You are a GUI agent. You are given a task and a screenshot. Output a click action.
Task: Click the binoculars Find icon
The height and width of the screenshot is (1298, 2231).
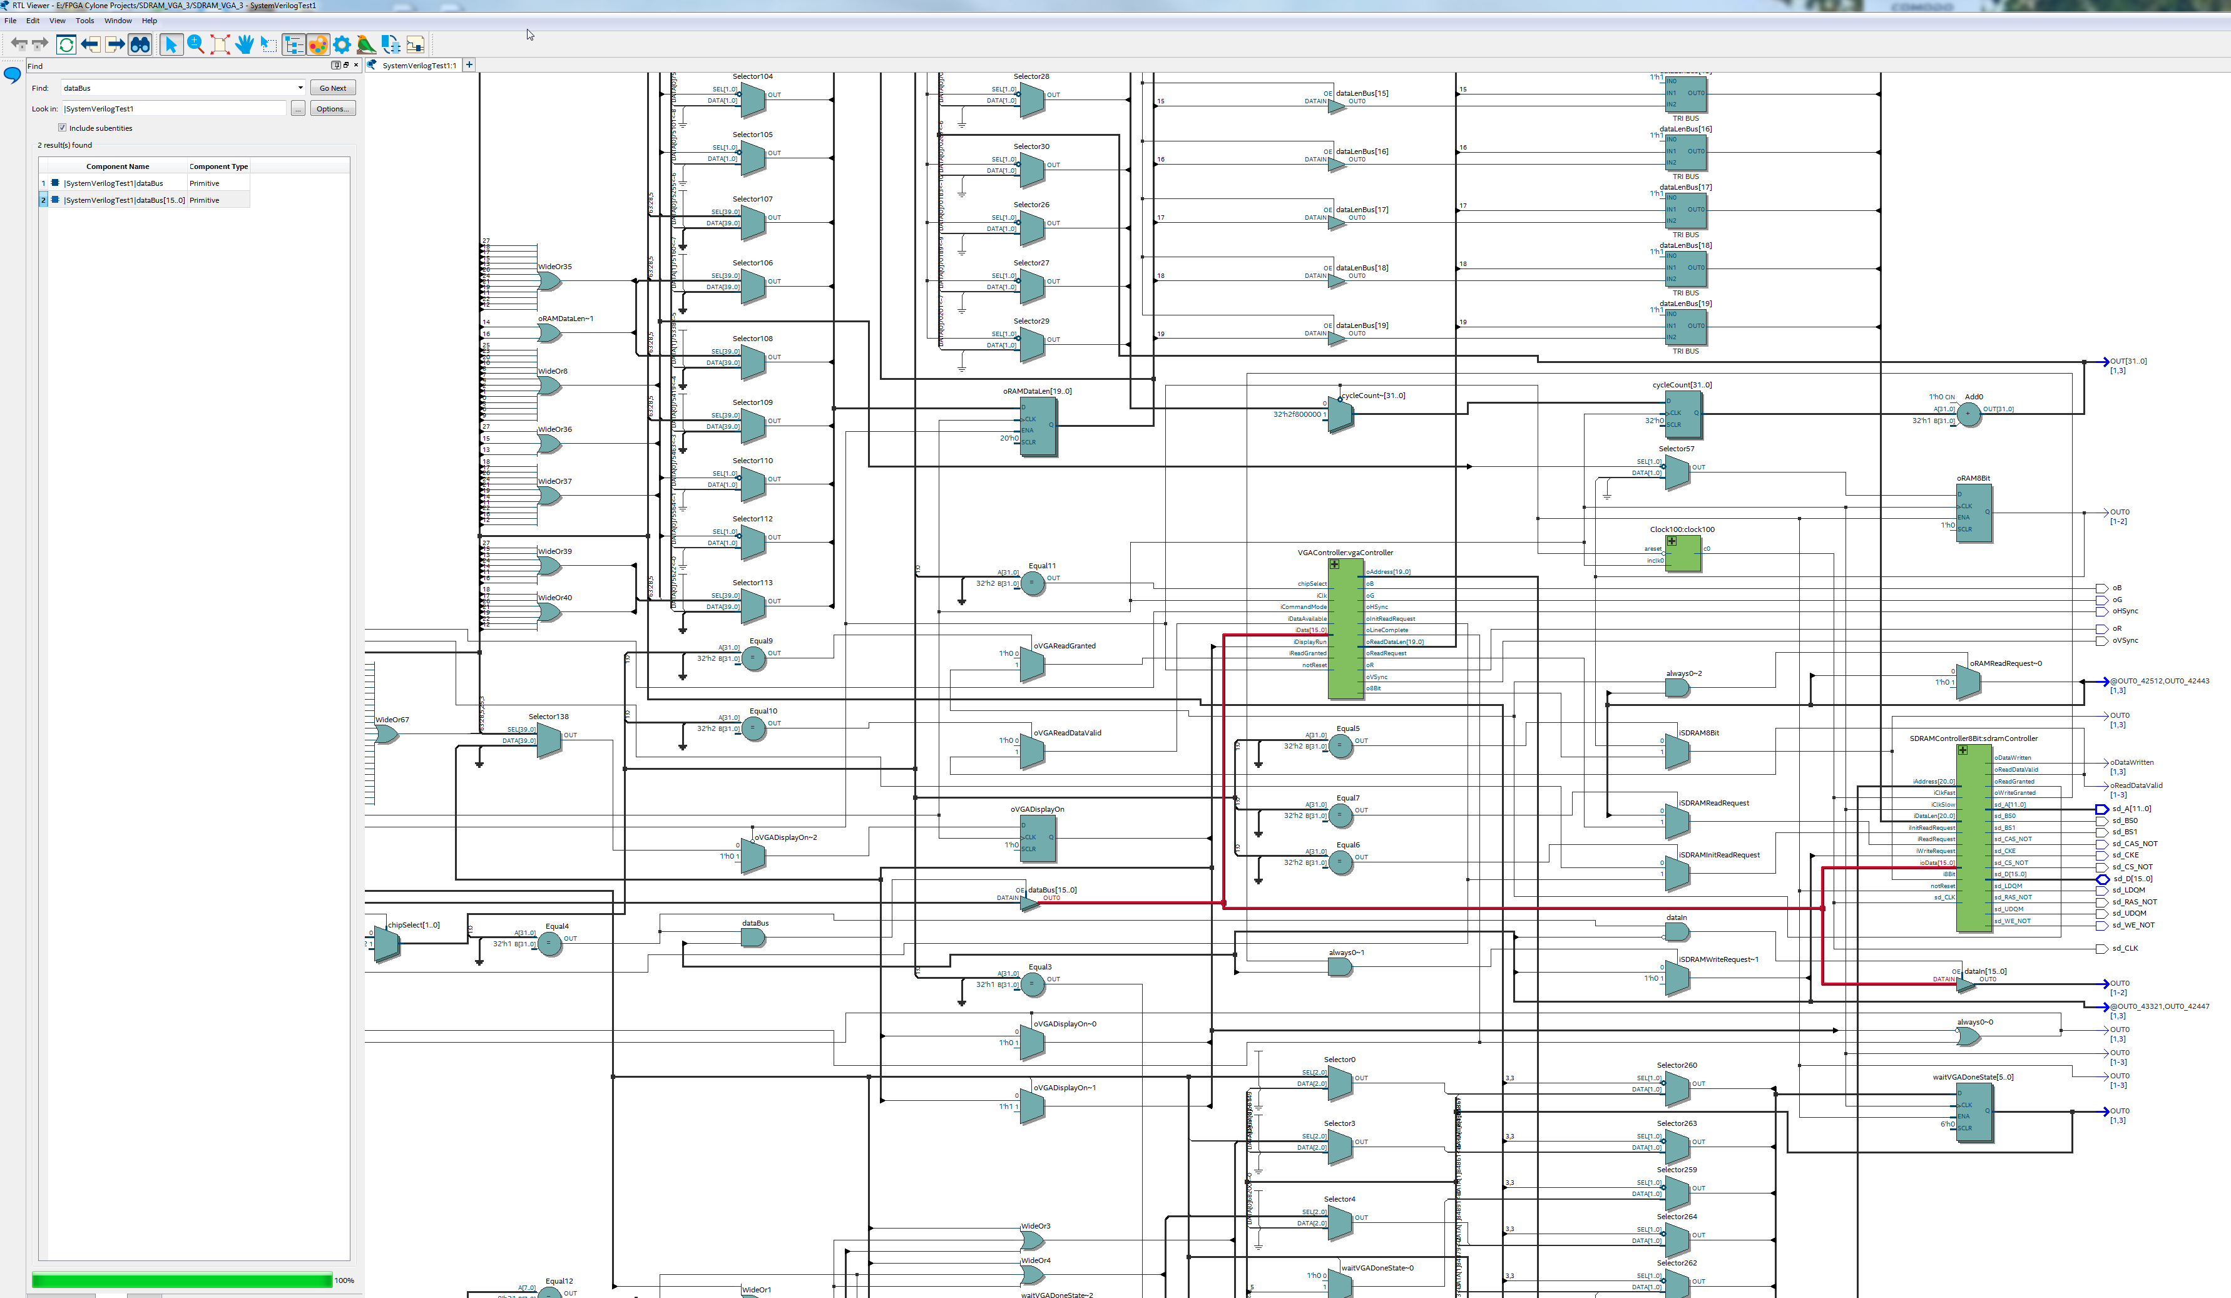[x=140, y=44]
